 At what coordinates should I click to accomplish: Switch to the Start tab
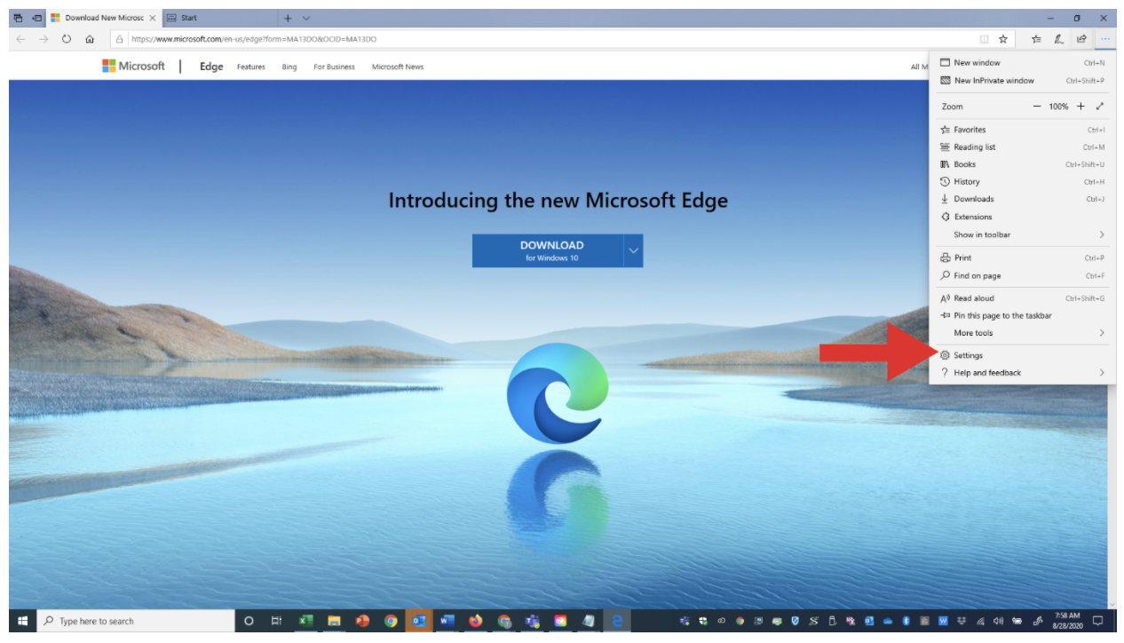pos(188,18)
